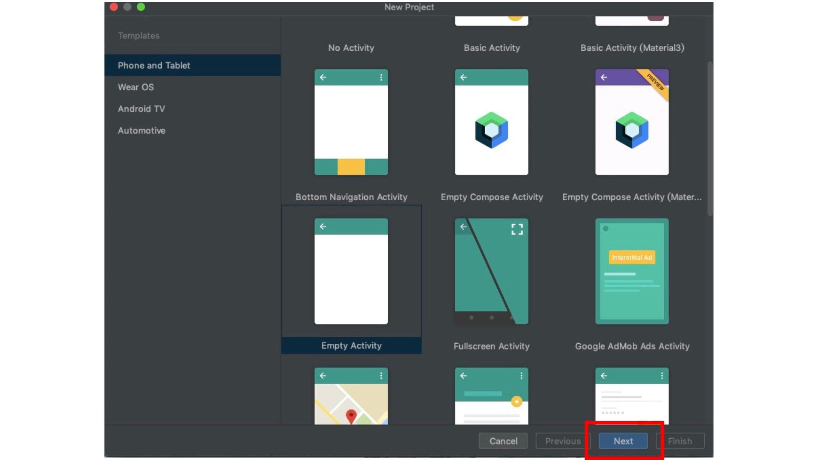Switch to the Wear OS templates
This screenshot has height=460, width=818.
coord(135,87)
